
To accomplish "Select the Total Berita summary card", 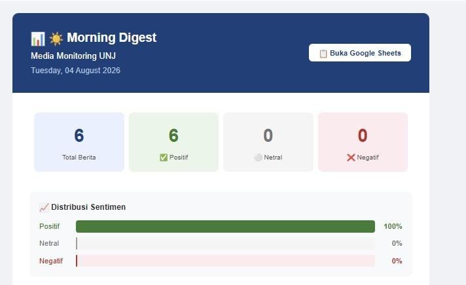I will [79, 142].
